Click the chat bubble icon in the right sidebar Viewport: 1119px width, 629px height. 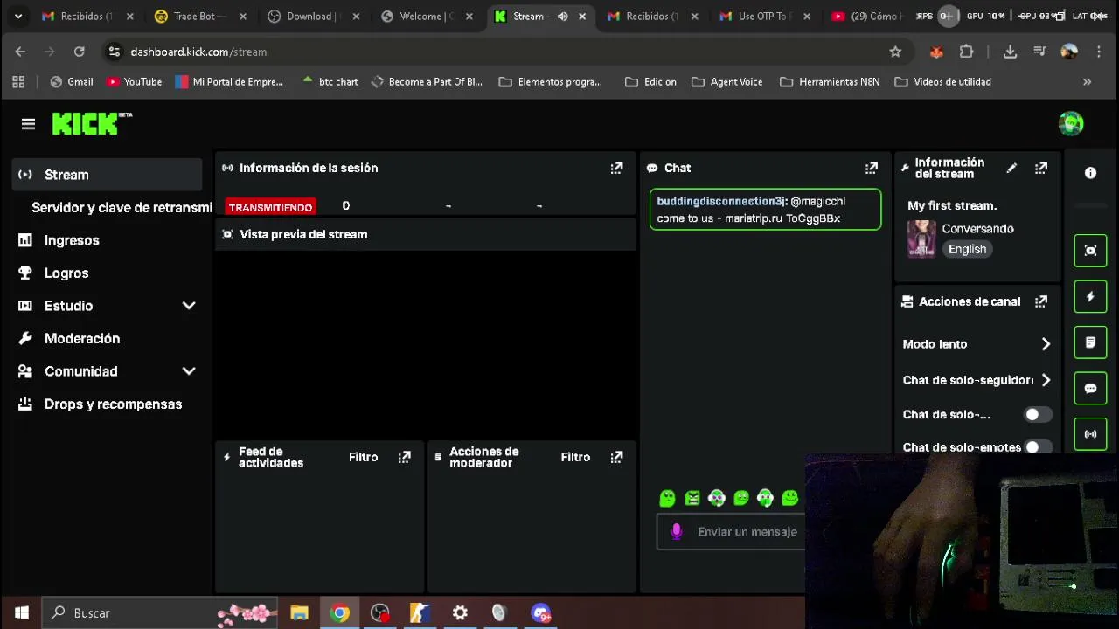[x=1090, y=388]
